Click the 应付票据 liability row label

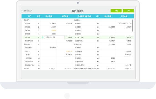click(x=78, y=27)
